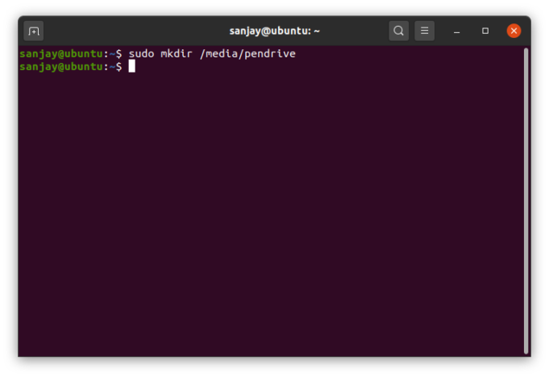549x377 pixels.
Task: Open the terminal search tool
Action: tap(398, 31)
